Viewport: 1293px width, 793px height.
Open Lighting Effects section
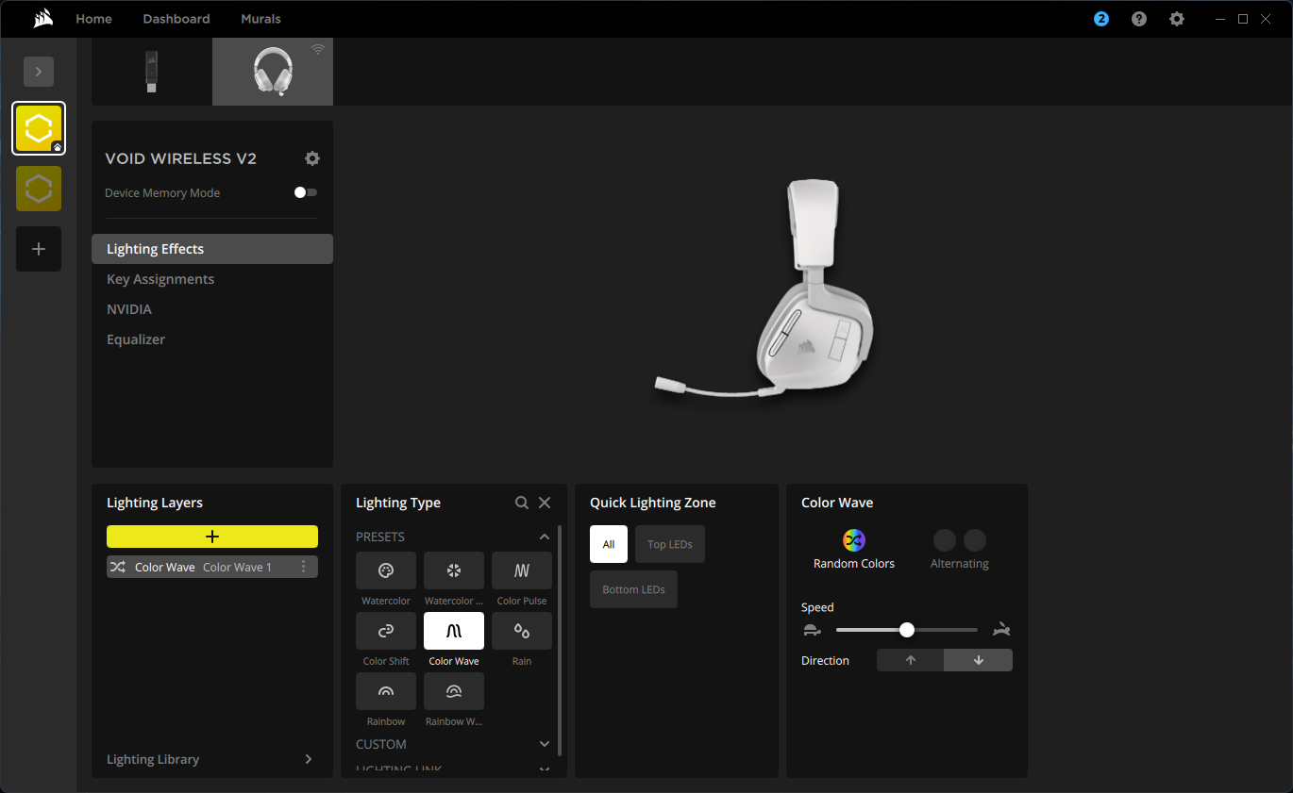coord(212,249)
